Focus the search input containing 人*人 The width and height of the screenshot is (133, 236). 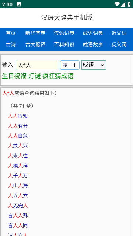point(37,65)
